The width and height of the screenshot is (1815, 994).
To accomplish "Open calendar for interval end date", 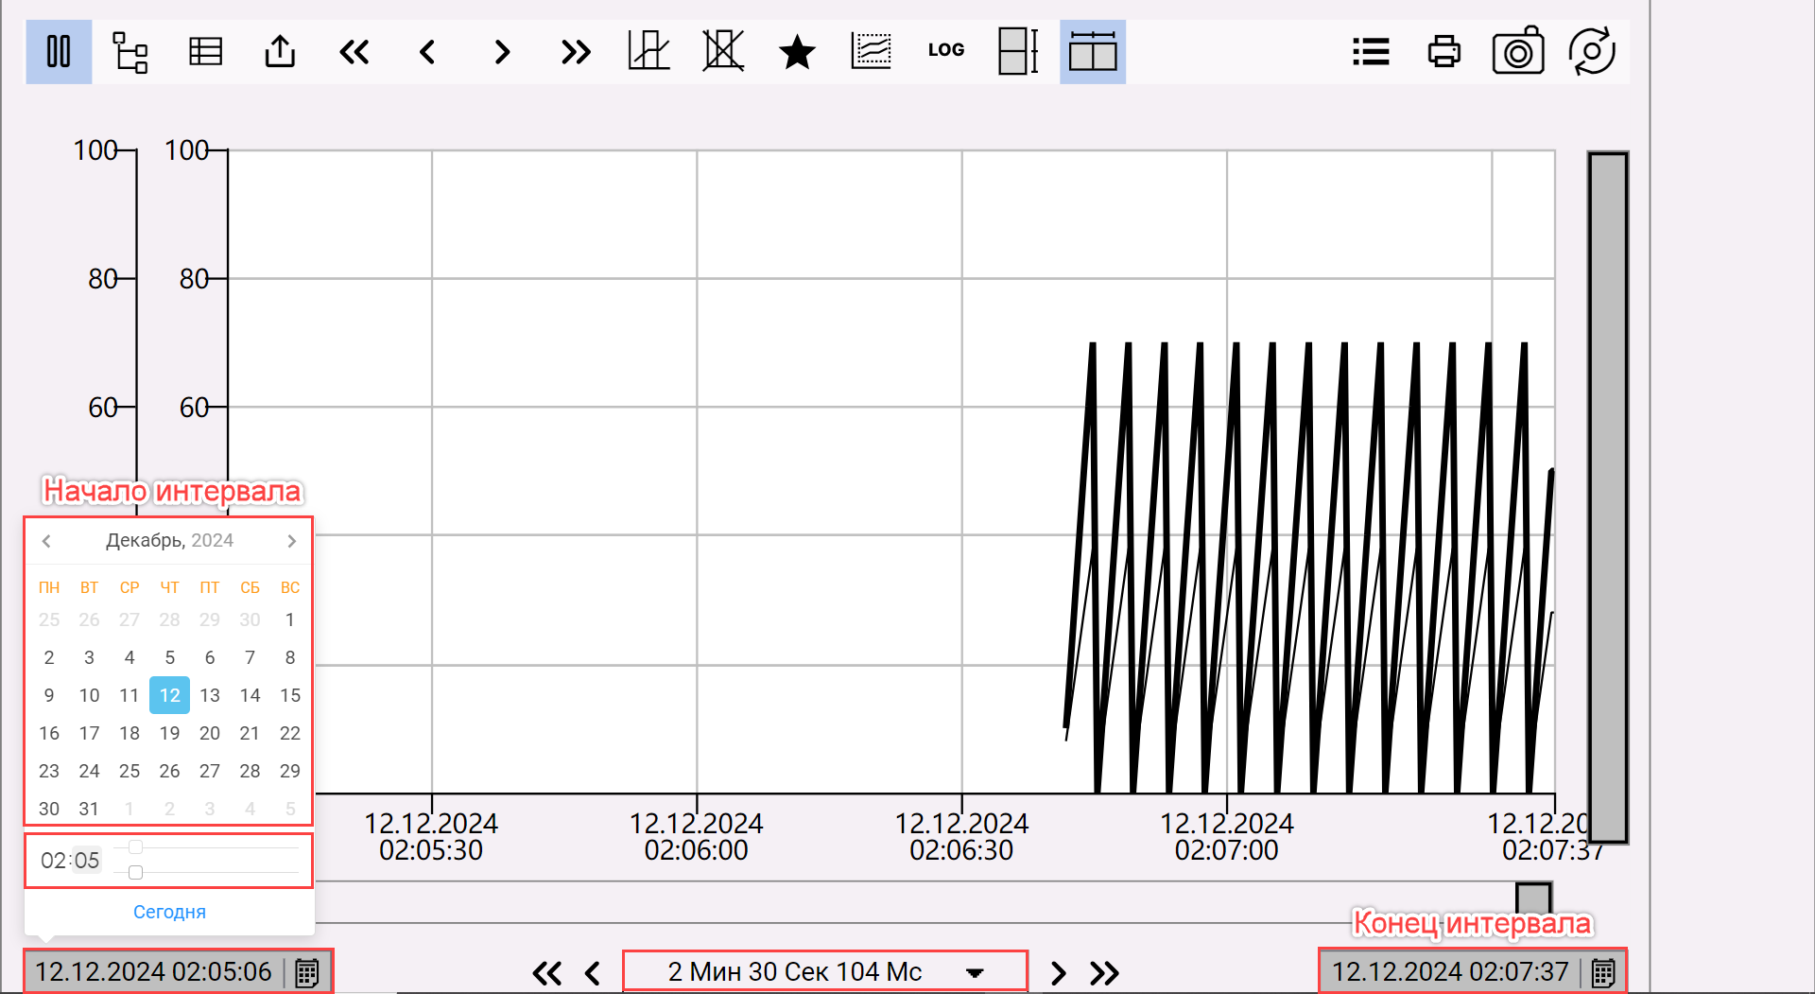I will [x=1603, y=972].
